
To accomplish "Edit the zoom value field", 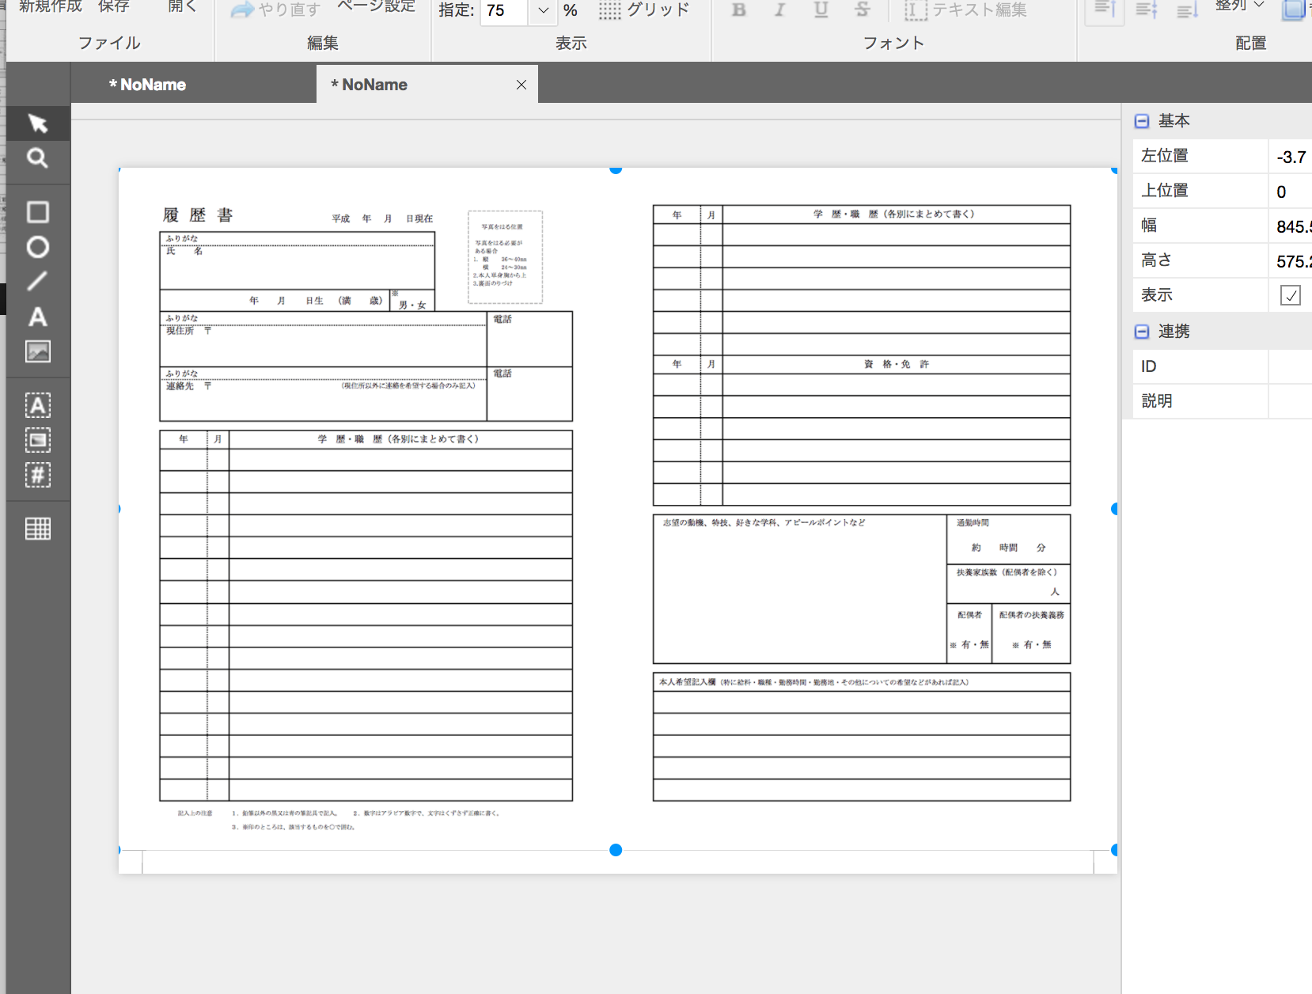I will coord(504,10).
